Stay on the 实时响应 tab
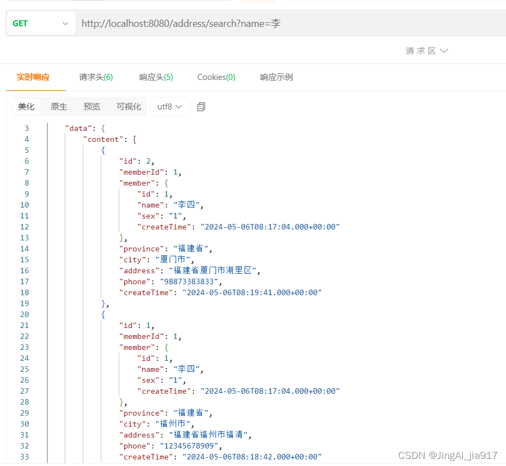The width and height of the screenshot is (506, 466). coord(32,77)
